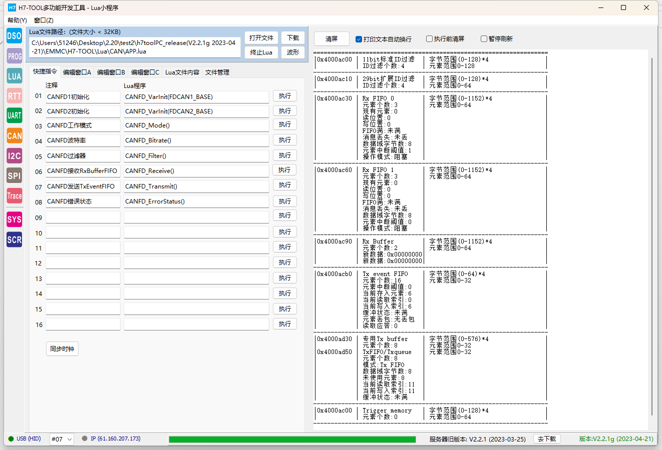Select the CAN sidebar icon
This screenshot has height=450, width=662.
click(x=14, y=135)
